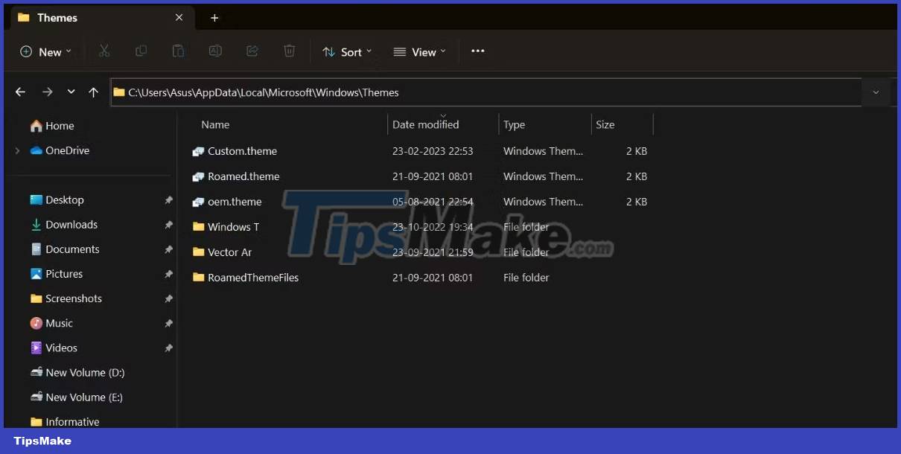Cut the selected item using scissors icon

(x=104, y=51)
